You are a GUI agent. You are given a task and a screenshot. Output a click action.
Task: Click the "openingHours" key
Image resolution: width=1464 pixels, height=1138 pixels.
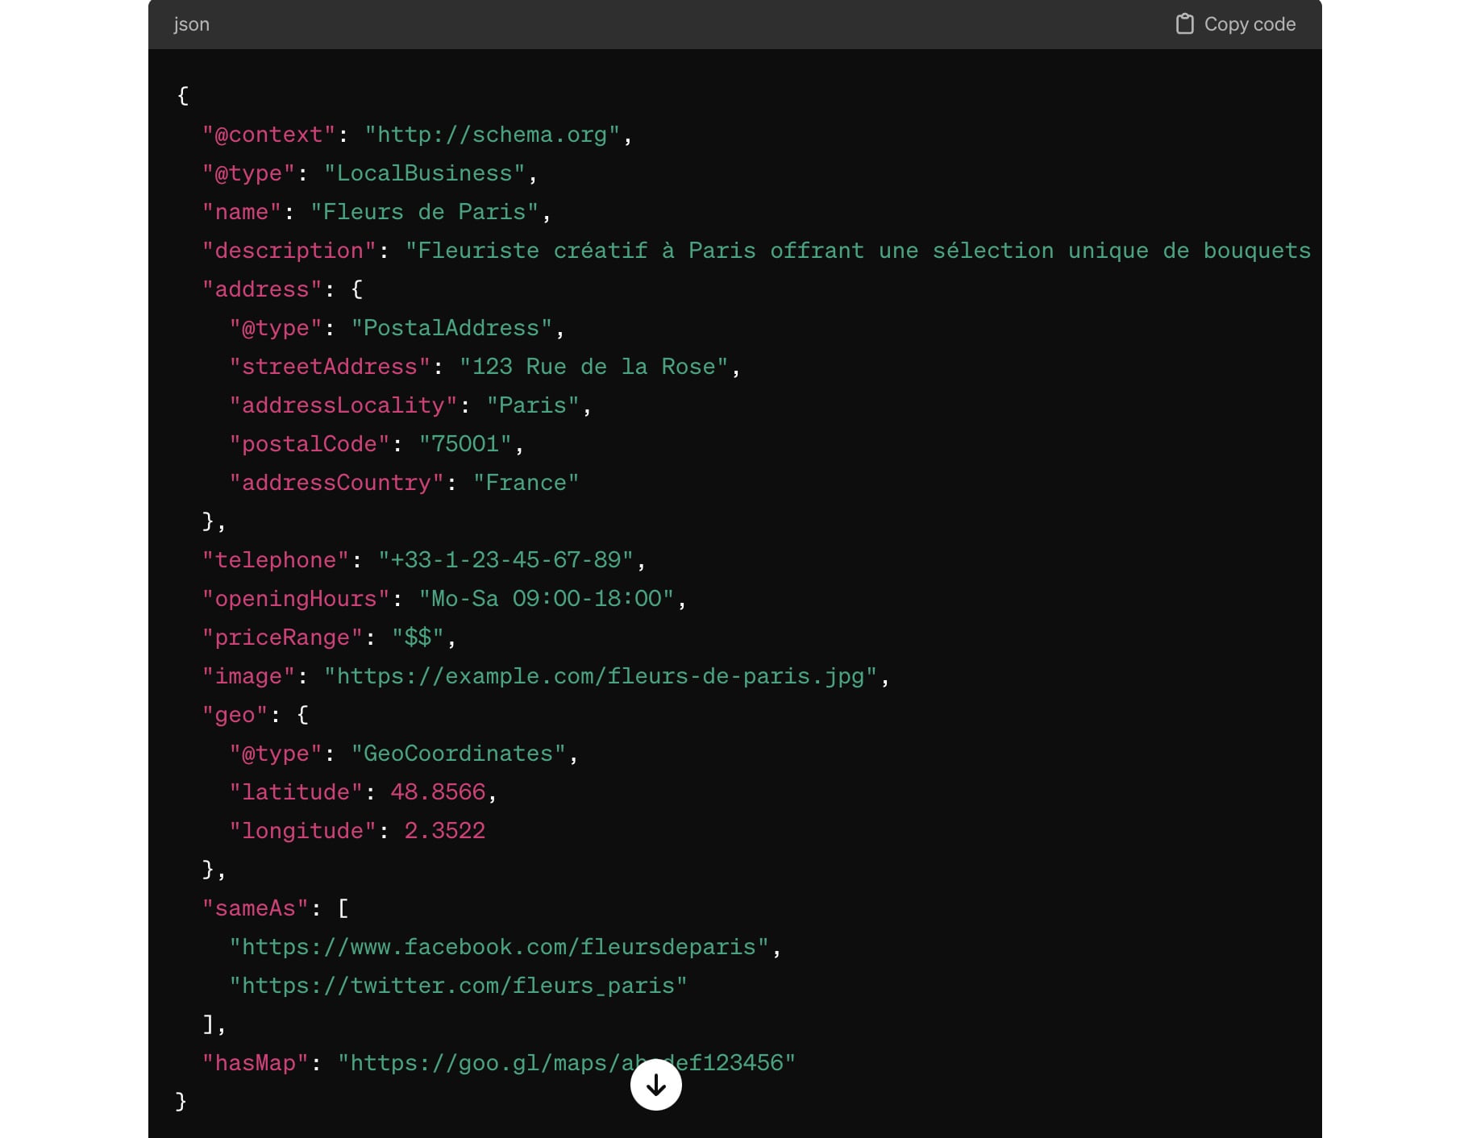296,599
